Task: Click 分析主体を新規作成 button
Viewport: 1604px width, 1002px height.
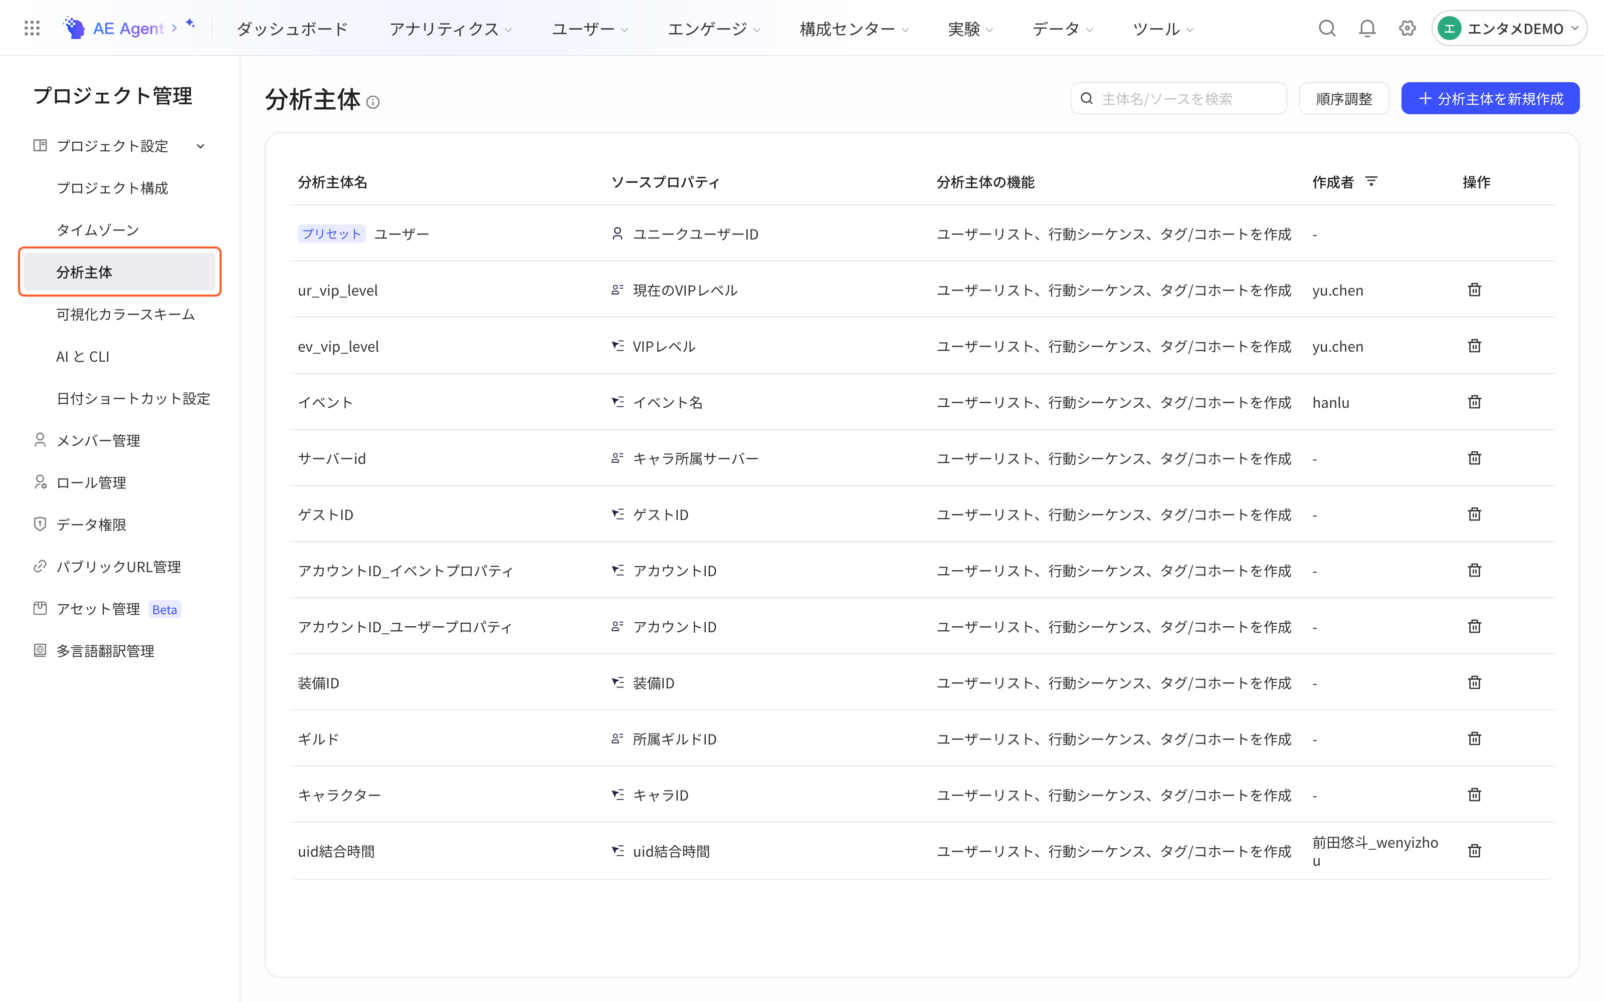Action: pyautogui.click(x=1490, y=99)
